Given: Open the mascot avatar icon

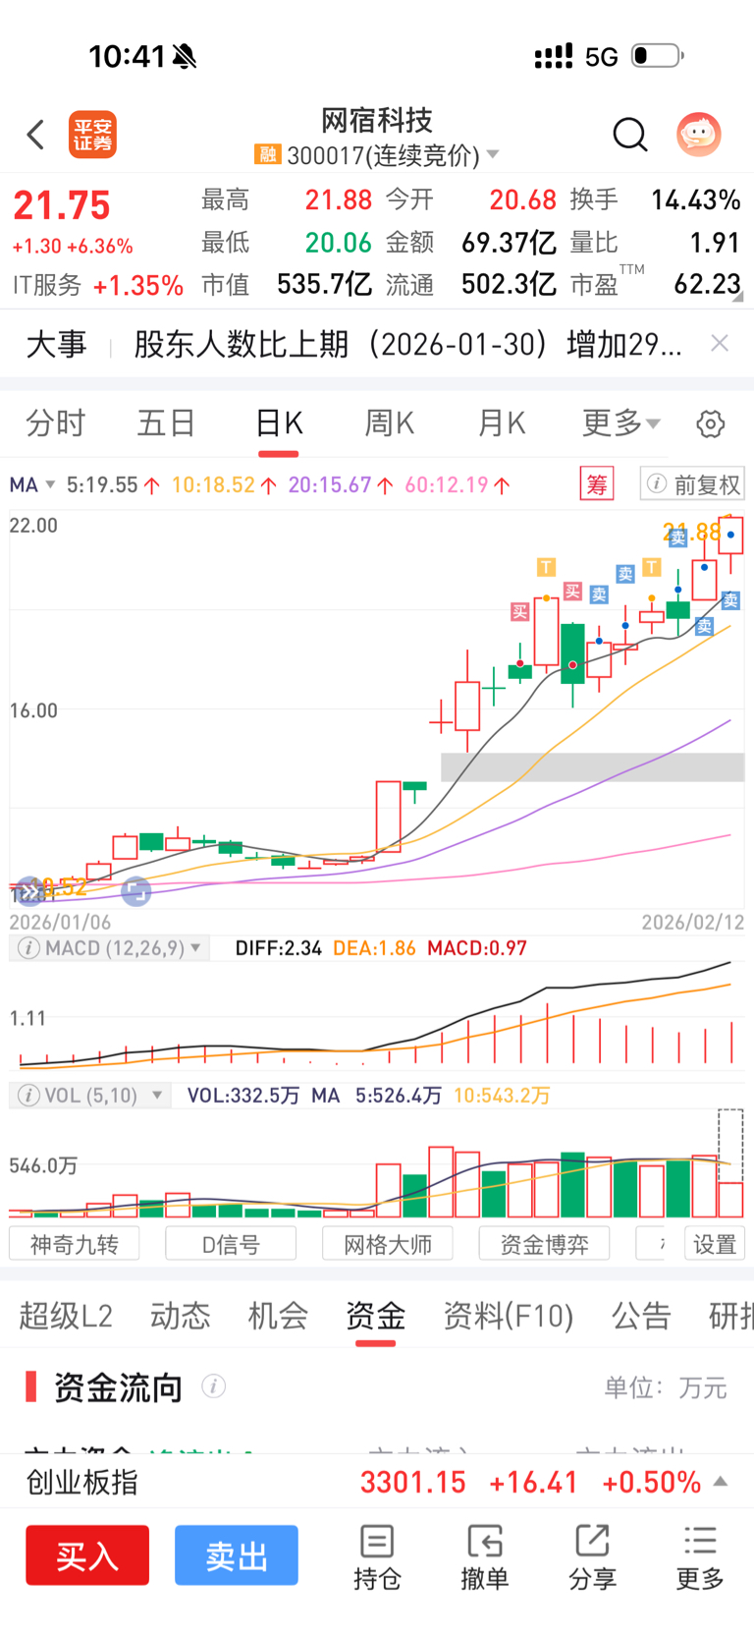Looking at the screenshot, I should (699, 135).
